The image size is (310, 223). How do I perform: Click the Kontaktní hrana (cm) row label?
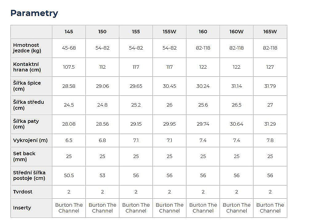point(27,67)
